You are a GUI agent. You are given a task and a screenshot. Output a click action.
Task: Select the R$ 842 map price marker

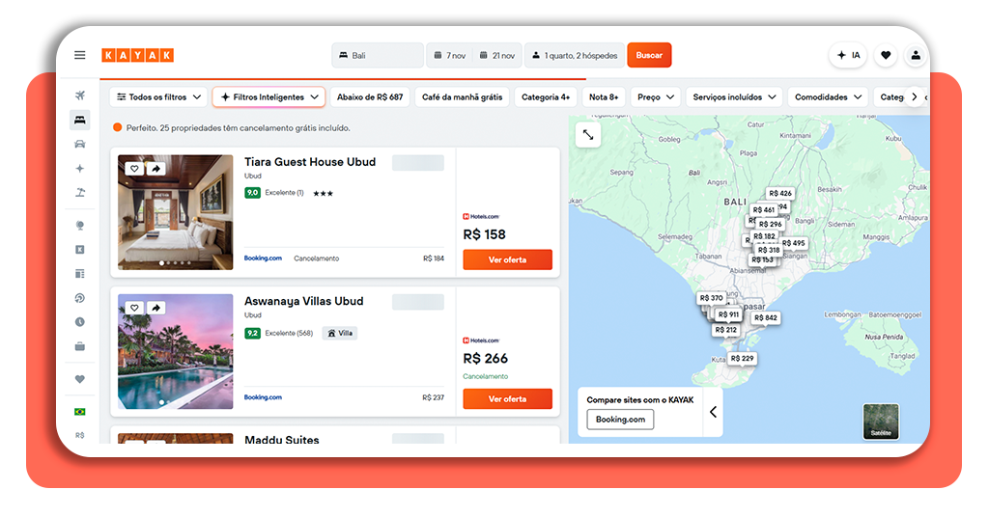coord(766,318)
